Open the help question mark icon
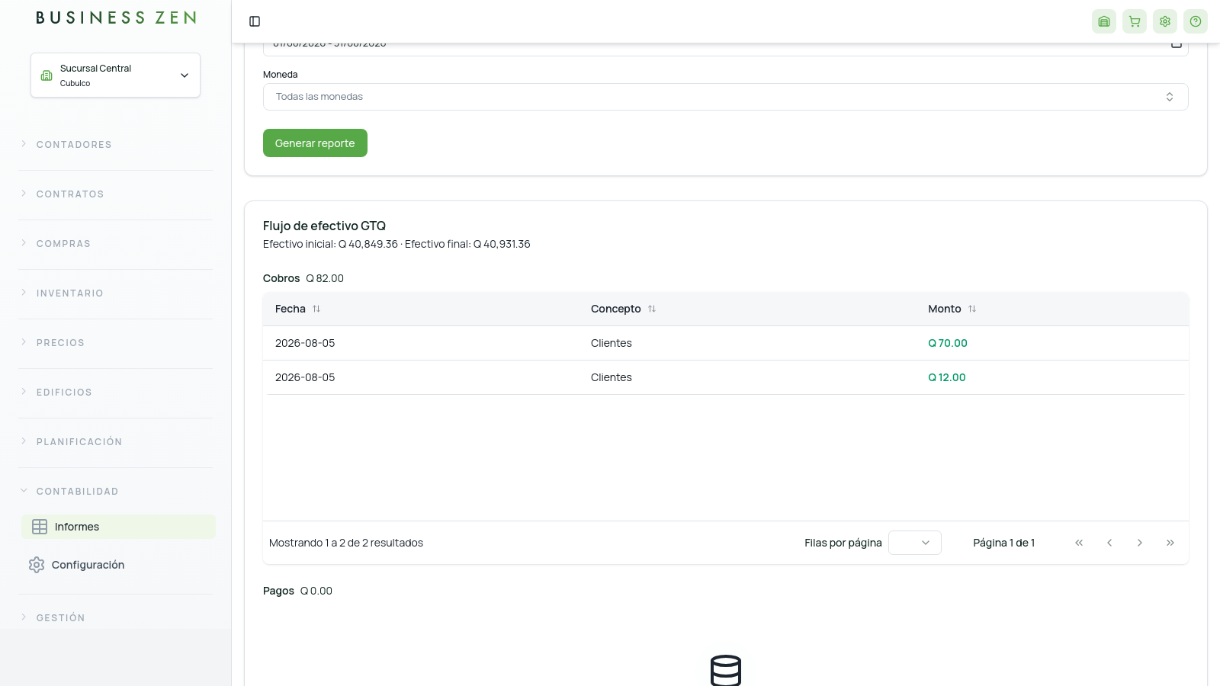1220x686 pixels. tap(1196, 21)
